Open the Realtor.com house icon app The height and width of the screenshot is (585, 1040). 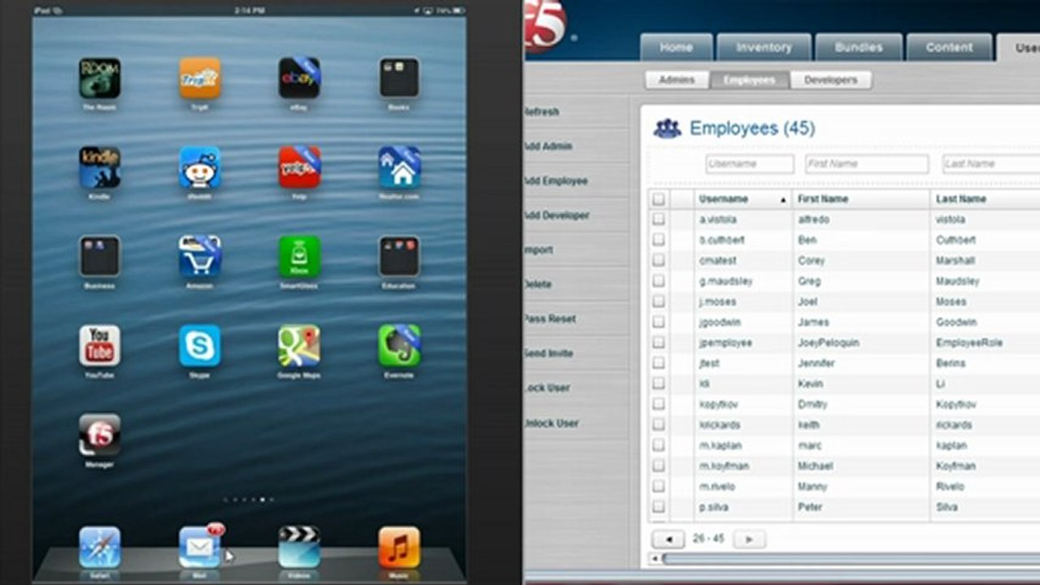tap(399, 167)
